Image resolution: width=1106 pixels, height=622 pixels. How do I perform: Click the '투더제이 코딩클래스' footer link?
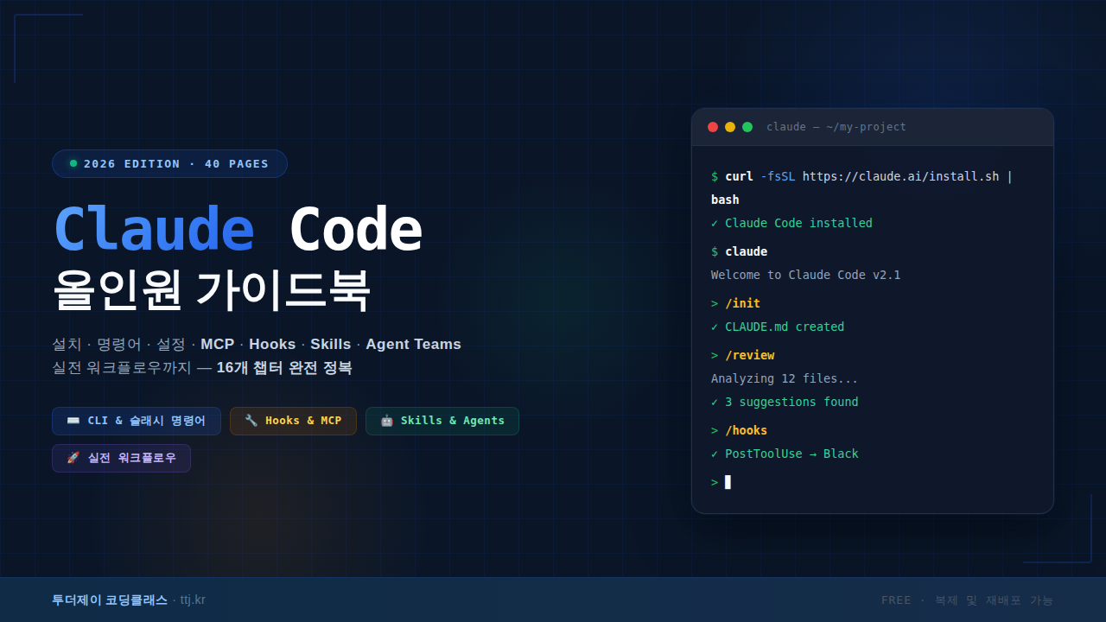(110, 600)
